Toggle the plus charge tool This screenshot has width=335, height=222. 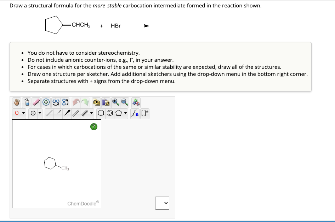pos(33,113)
